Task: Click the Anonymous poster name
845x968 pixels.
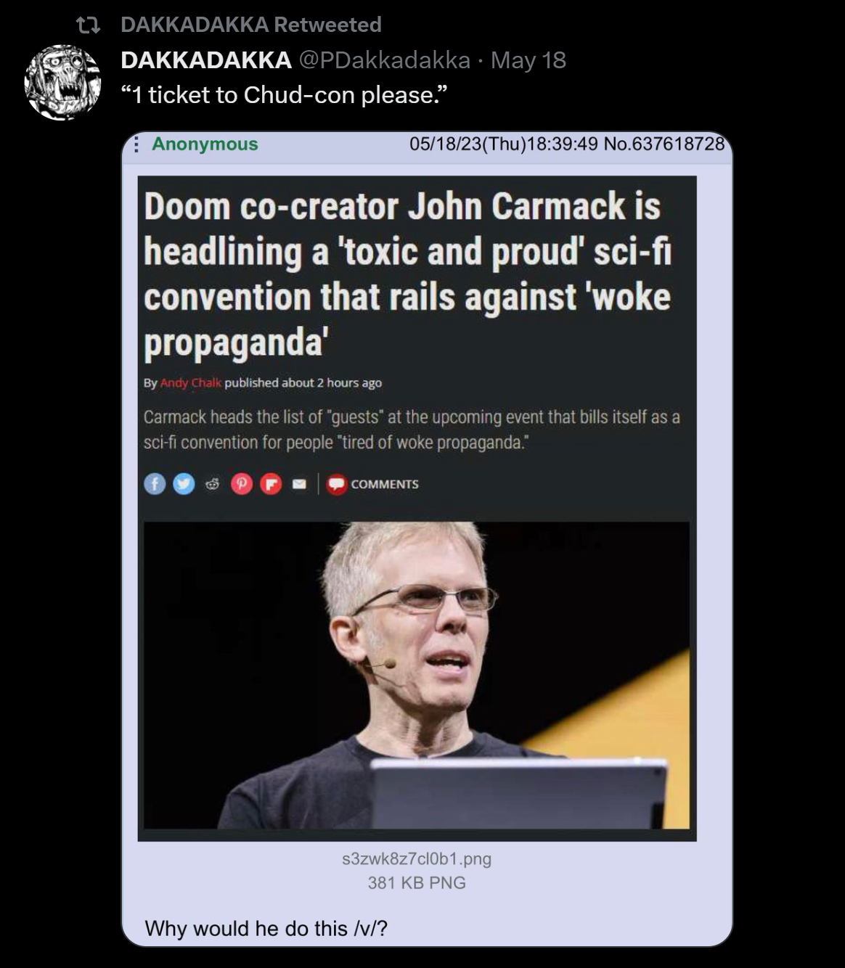Action: (205, 144)
